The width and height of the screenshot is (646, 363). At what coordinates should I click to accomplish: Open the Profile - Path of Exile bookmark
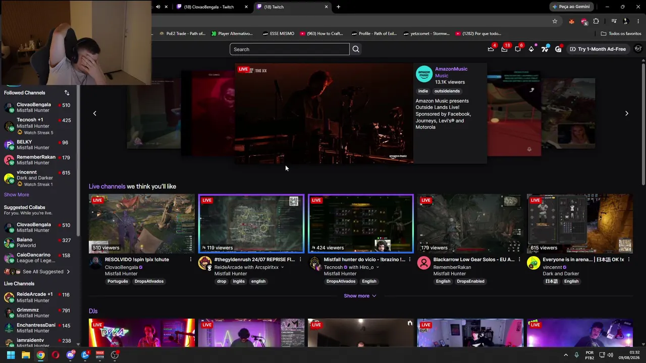click(x=373, y=34)
